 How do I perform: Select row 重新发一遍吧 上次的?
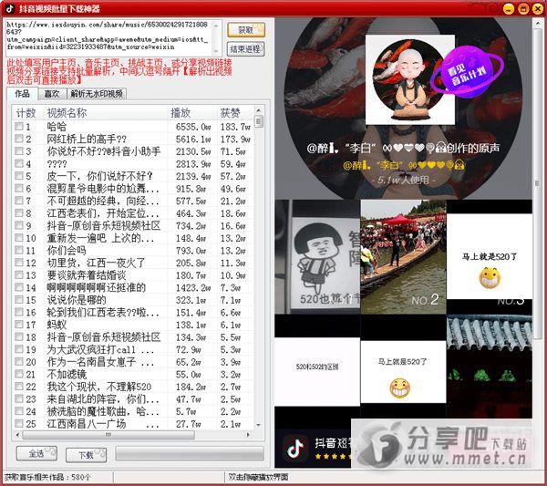[134, 238]
